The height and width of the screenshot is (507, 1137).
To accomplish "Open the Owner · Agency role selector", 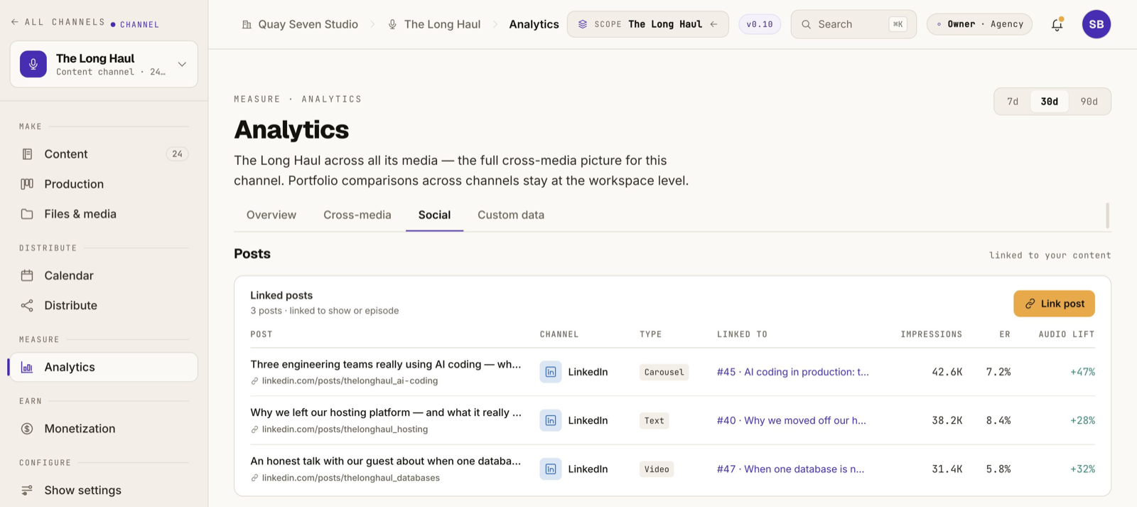I will click(x=979, y=24).
